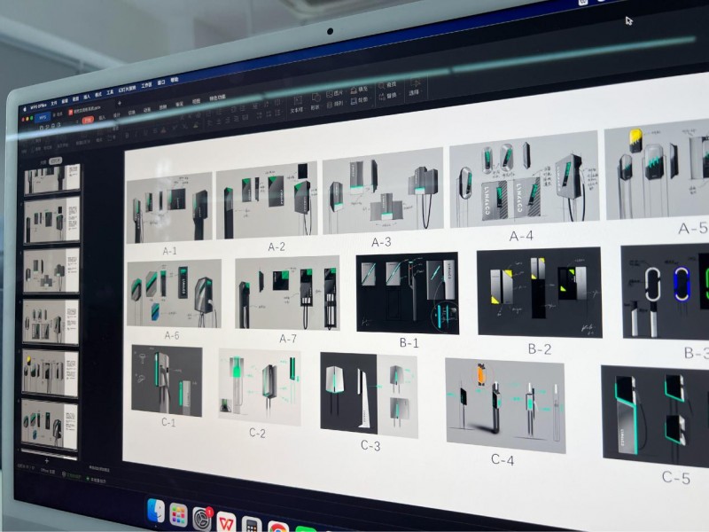This screenshot has height=532, width=709.
Task: Select concept image C-4 with orange charger
Action: coord(505,406)
